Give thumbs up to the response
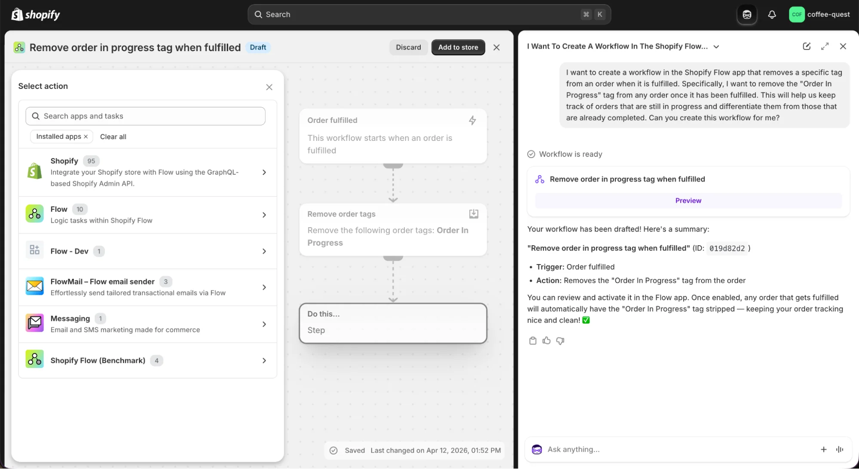The height and width of the screenshot is (469, 859). 547,341
